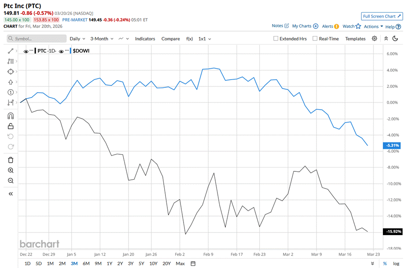
Task: Select the 6M time range
Action: [86, 264]
